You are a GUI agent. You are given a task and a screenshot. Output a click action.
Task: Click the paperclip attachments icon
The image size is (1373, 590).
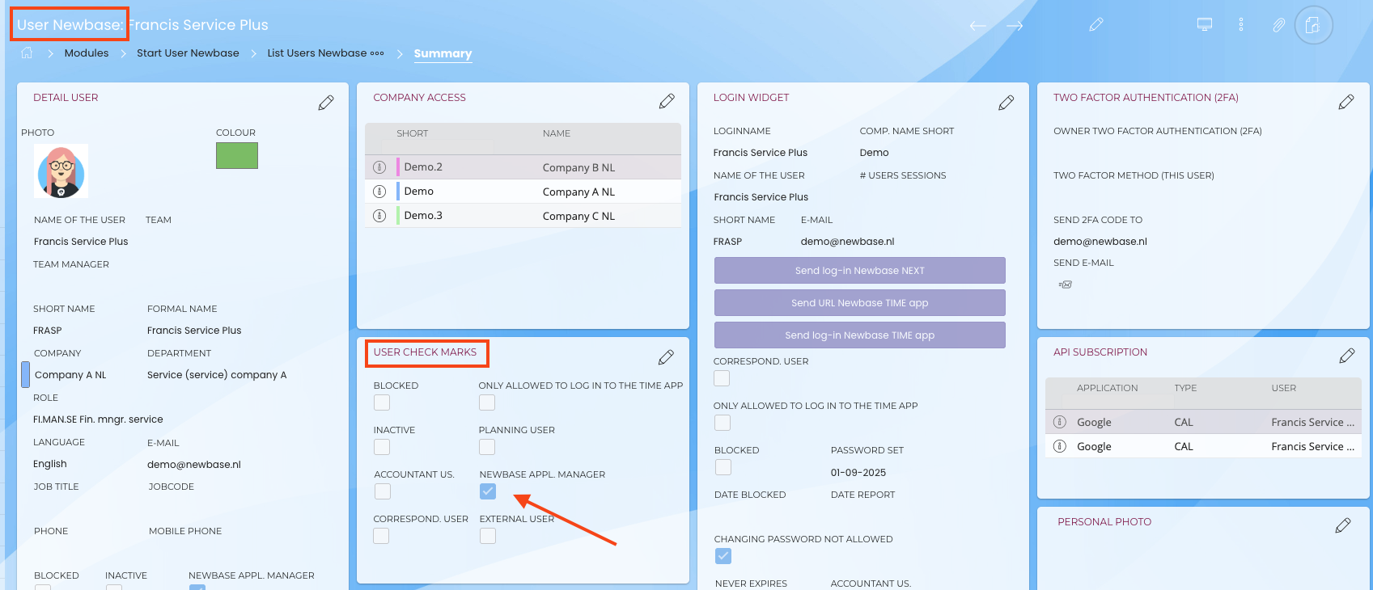click(1278, 25)
